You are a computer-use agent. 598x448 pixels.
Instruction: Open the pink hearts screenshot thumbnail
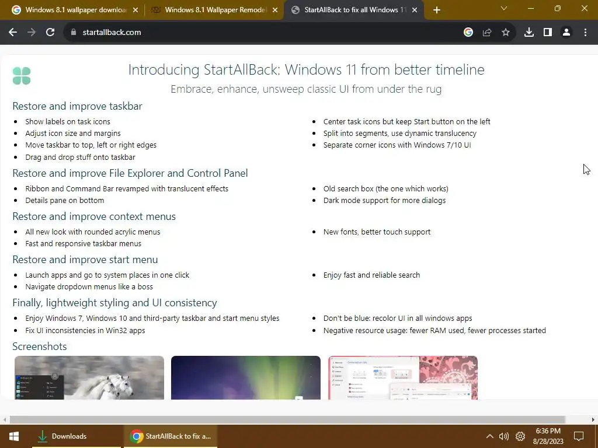403,377
